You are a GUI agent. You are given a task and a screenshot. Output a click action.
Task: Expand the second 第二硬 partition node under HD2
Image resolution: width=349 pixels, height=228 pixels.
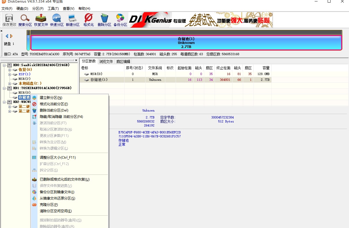point(10,111)
